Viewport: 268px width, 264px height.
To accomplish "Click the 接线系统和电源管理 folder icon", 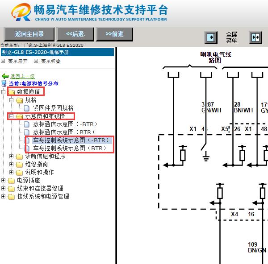I will (12, 197).
